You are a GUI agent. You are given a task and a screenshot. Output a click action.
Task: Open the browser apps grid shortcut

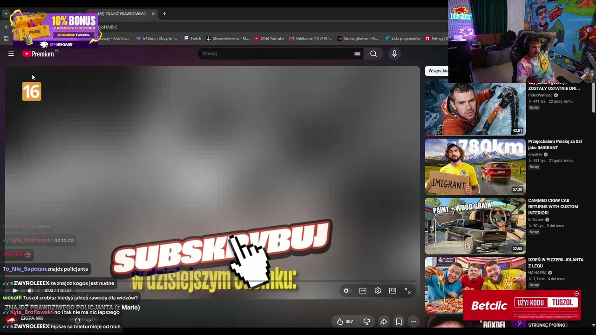6,39
